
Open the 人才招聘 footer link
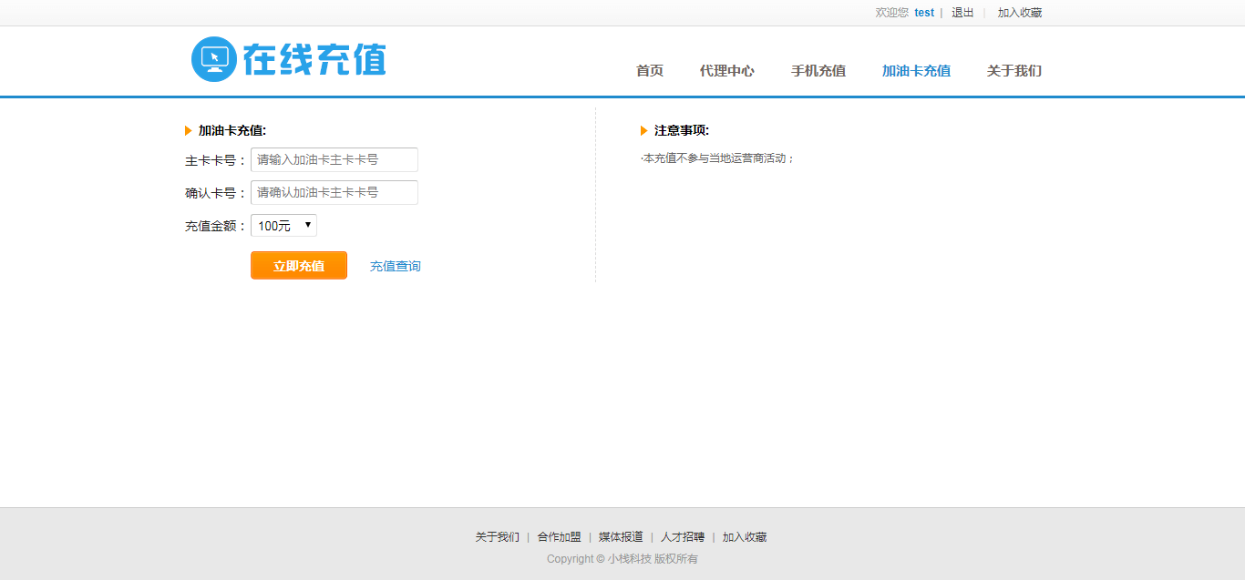click(683, 537)
